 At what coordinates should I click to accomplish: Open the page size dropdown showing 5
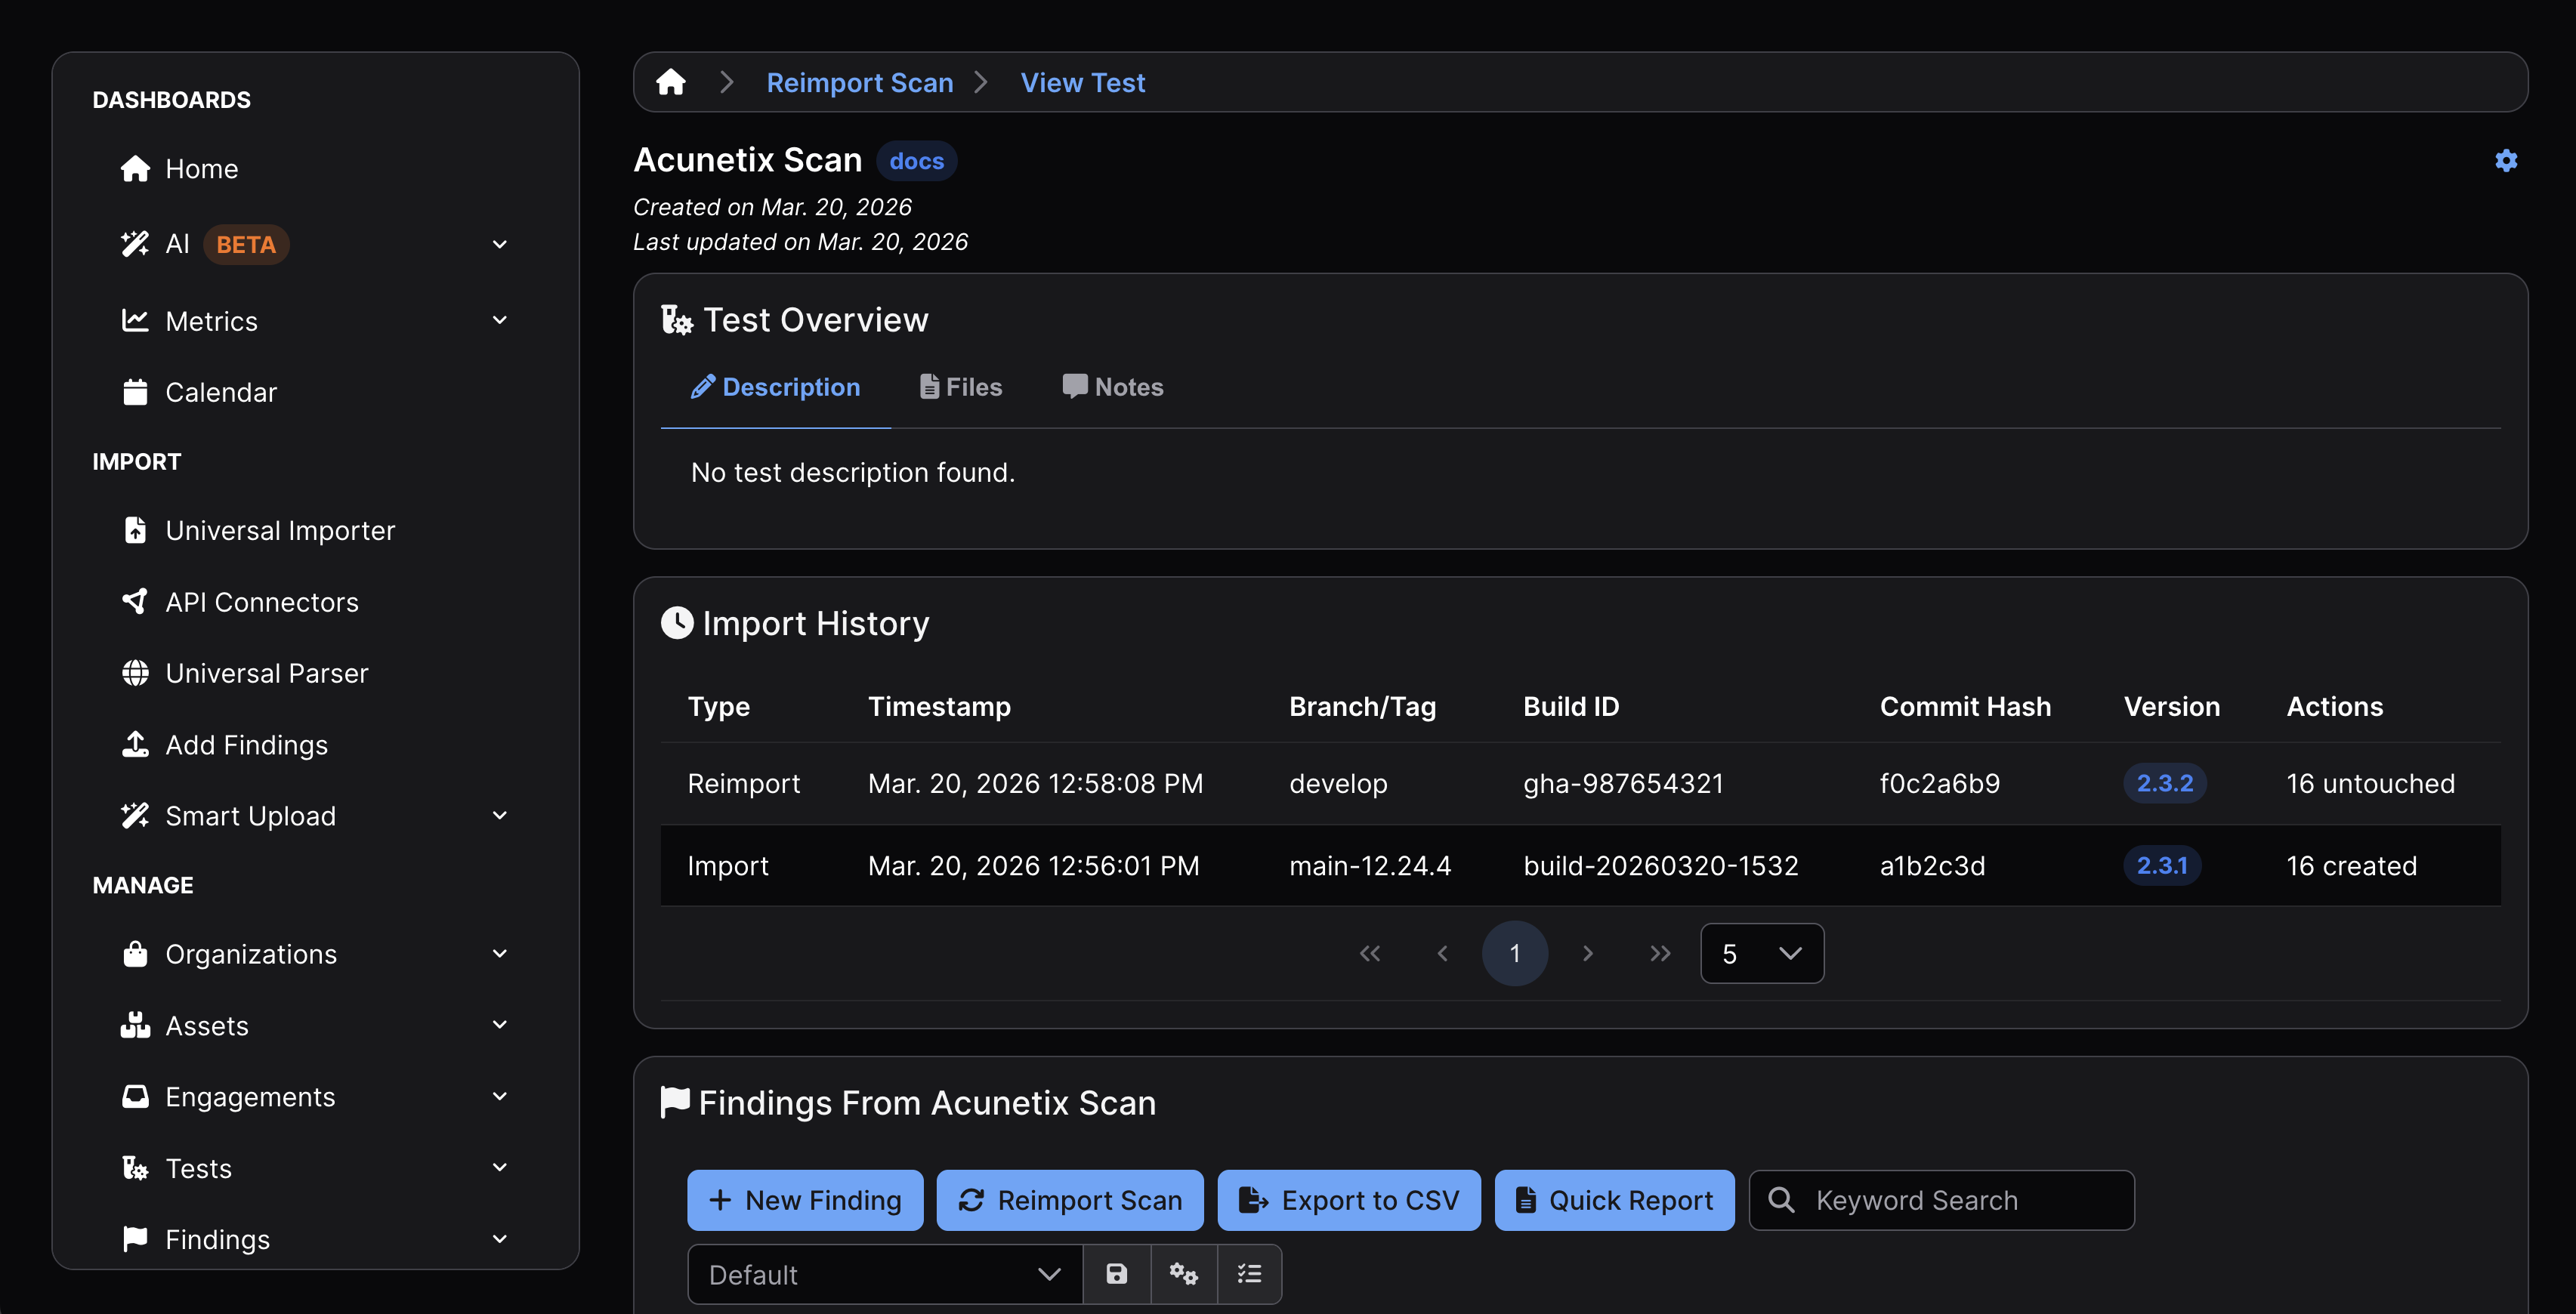pos(1761,954)
